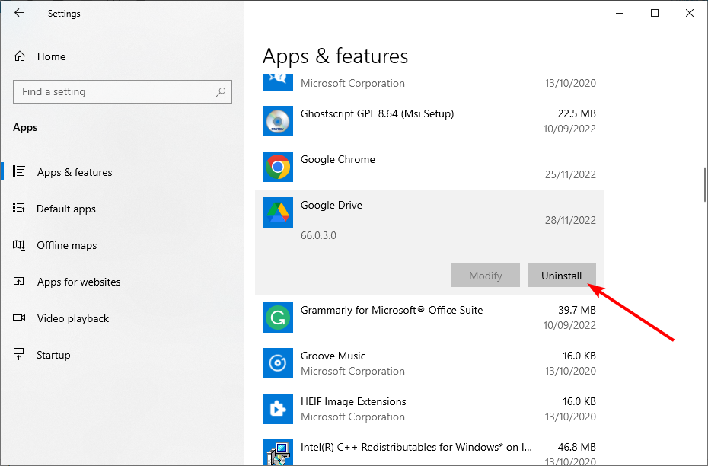Click the Ghostscript size 22.5 MB
The image size is (708, 466).
click(x=576, y=113)
